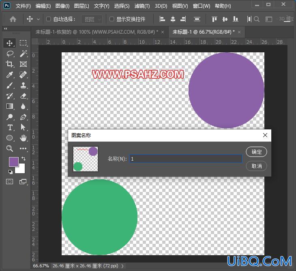The image size is (296, 271).
Task: Cancel the pattern dialog with 取消
Action: click(x=257, y=166)
